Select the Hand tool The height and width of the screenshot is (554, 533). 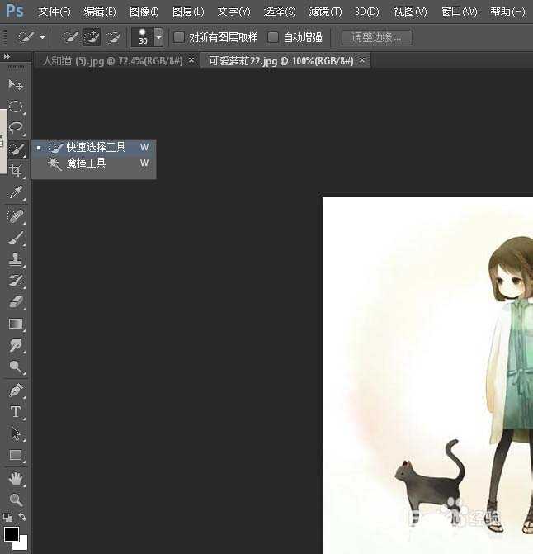click(16, 478)
